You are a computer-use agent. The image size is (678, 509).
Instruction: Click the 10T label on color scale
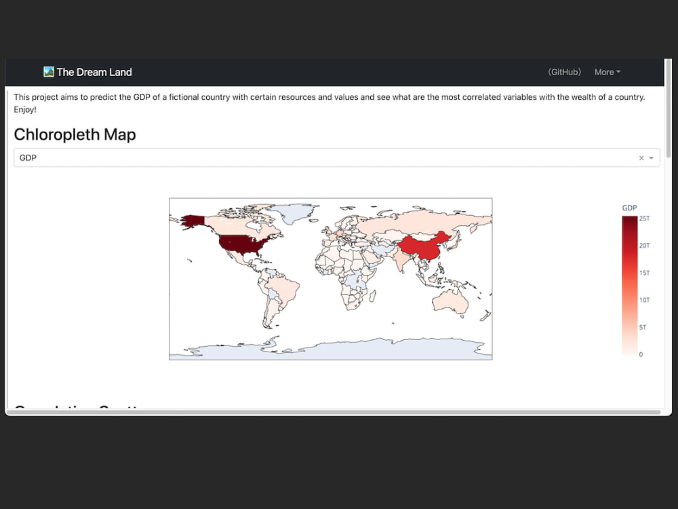pos(644,300)
